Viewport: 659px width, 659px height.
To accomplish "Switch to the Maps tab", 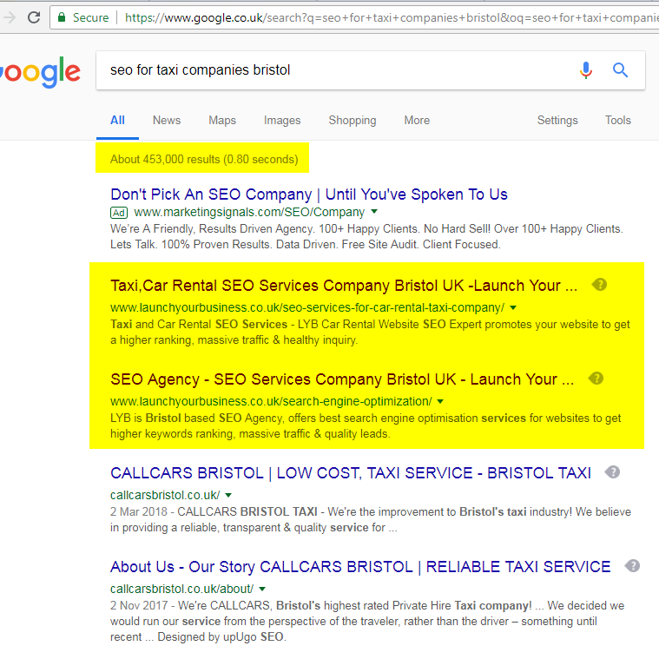I will (222, 121).
